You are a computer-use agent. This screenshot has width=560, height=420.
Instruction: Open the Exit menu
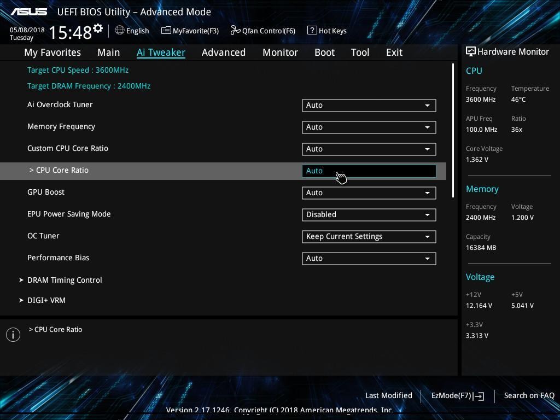(x=394, y=52)
